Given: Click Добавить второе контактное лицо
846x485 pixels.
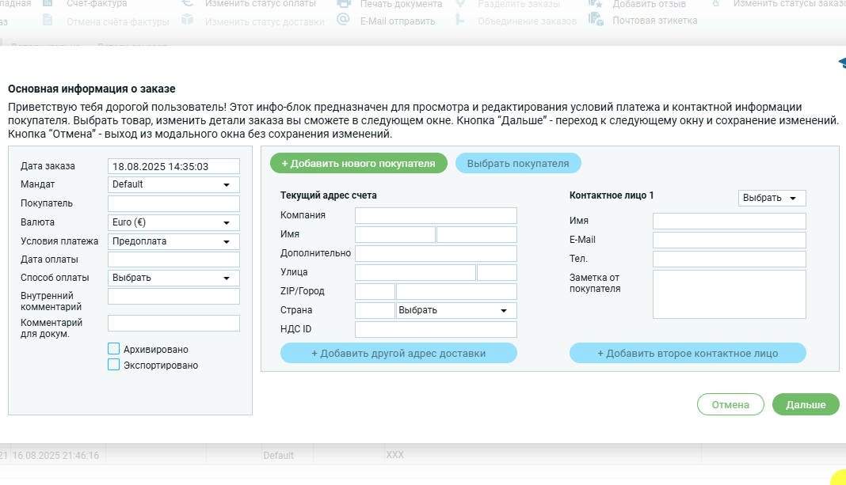Looking at the screenshot, I should tap(688, 353).
